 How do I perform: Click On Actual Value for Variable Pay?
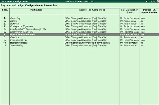pos(128,45)
